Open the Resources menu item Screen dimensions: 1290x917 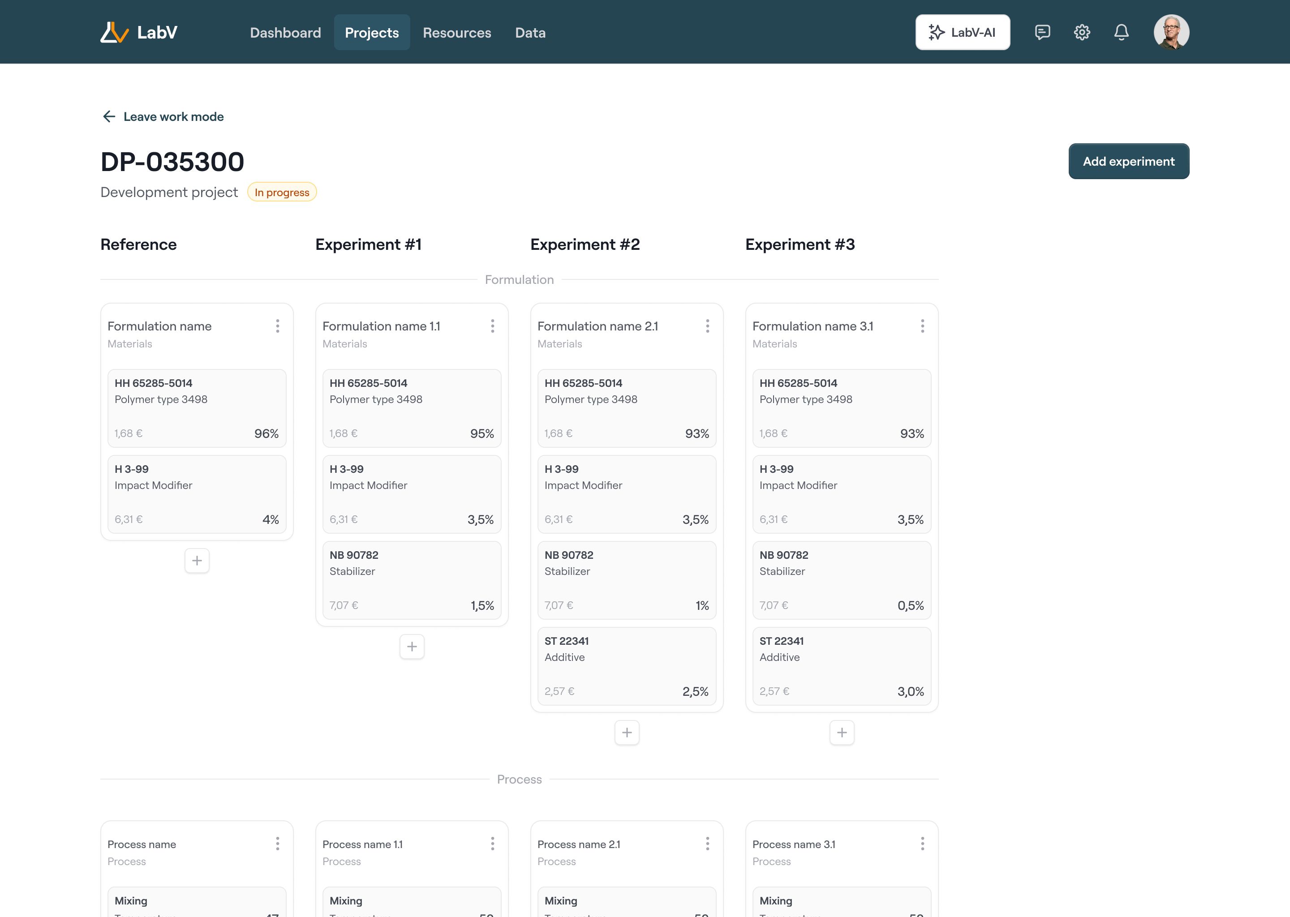point(457,33)
